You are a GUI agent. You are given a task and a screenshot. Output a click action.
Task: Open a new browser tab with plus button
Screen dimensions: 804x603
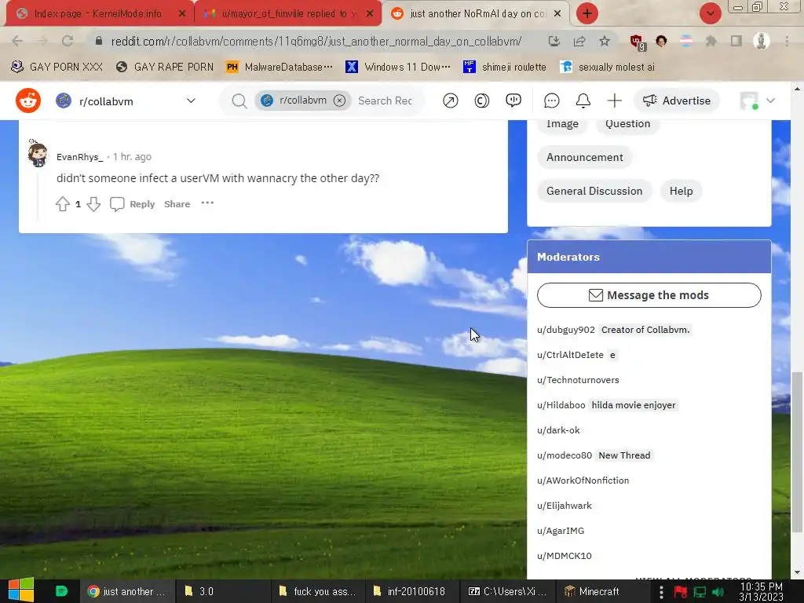[x=587, y=13]
